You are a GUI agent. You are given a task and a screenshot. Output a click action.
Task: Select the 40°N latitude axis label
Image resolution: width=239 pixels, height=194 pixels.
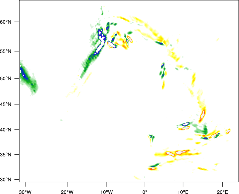[6, 130]
